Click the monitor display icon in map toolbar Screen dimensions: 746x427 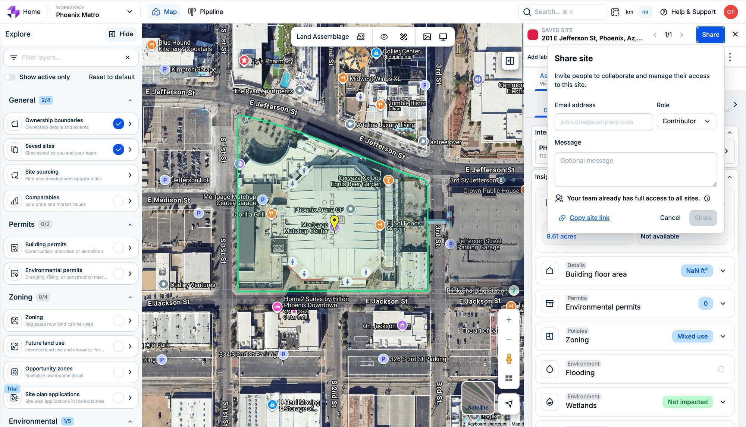[x=443, y=37]
